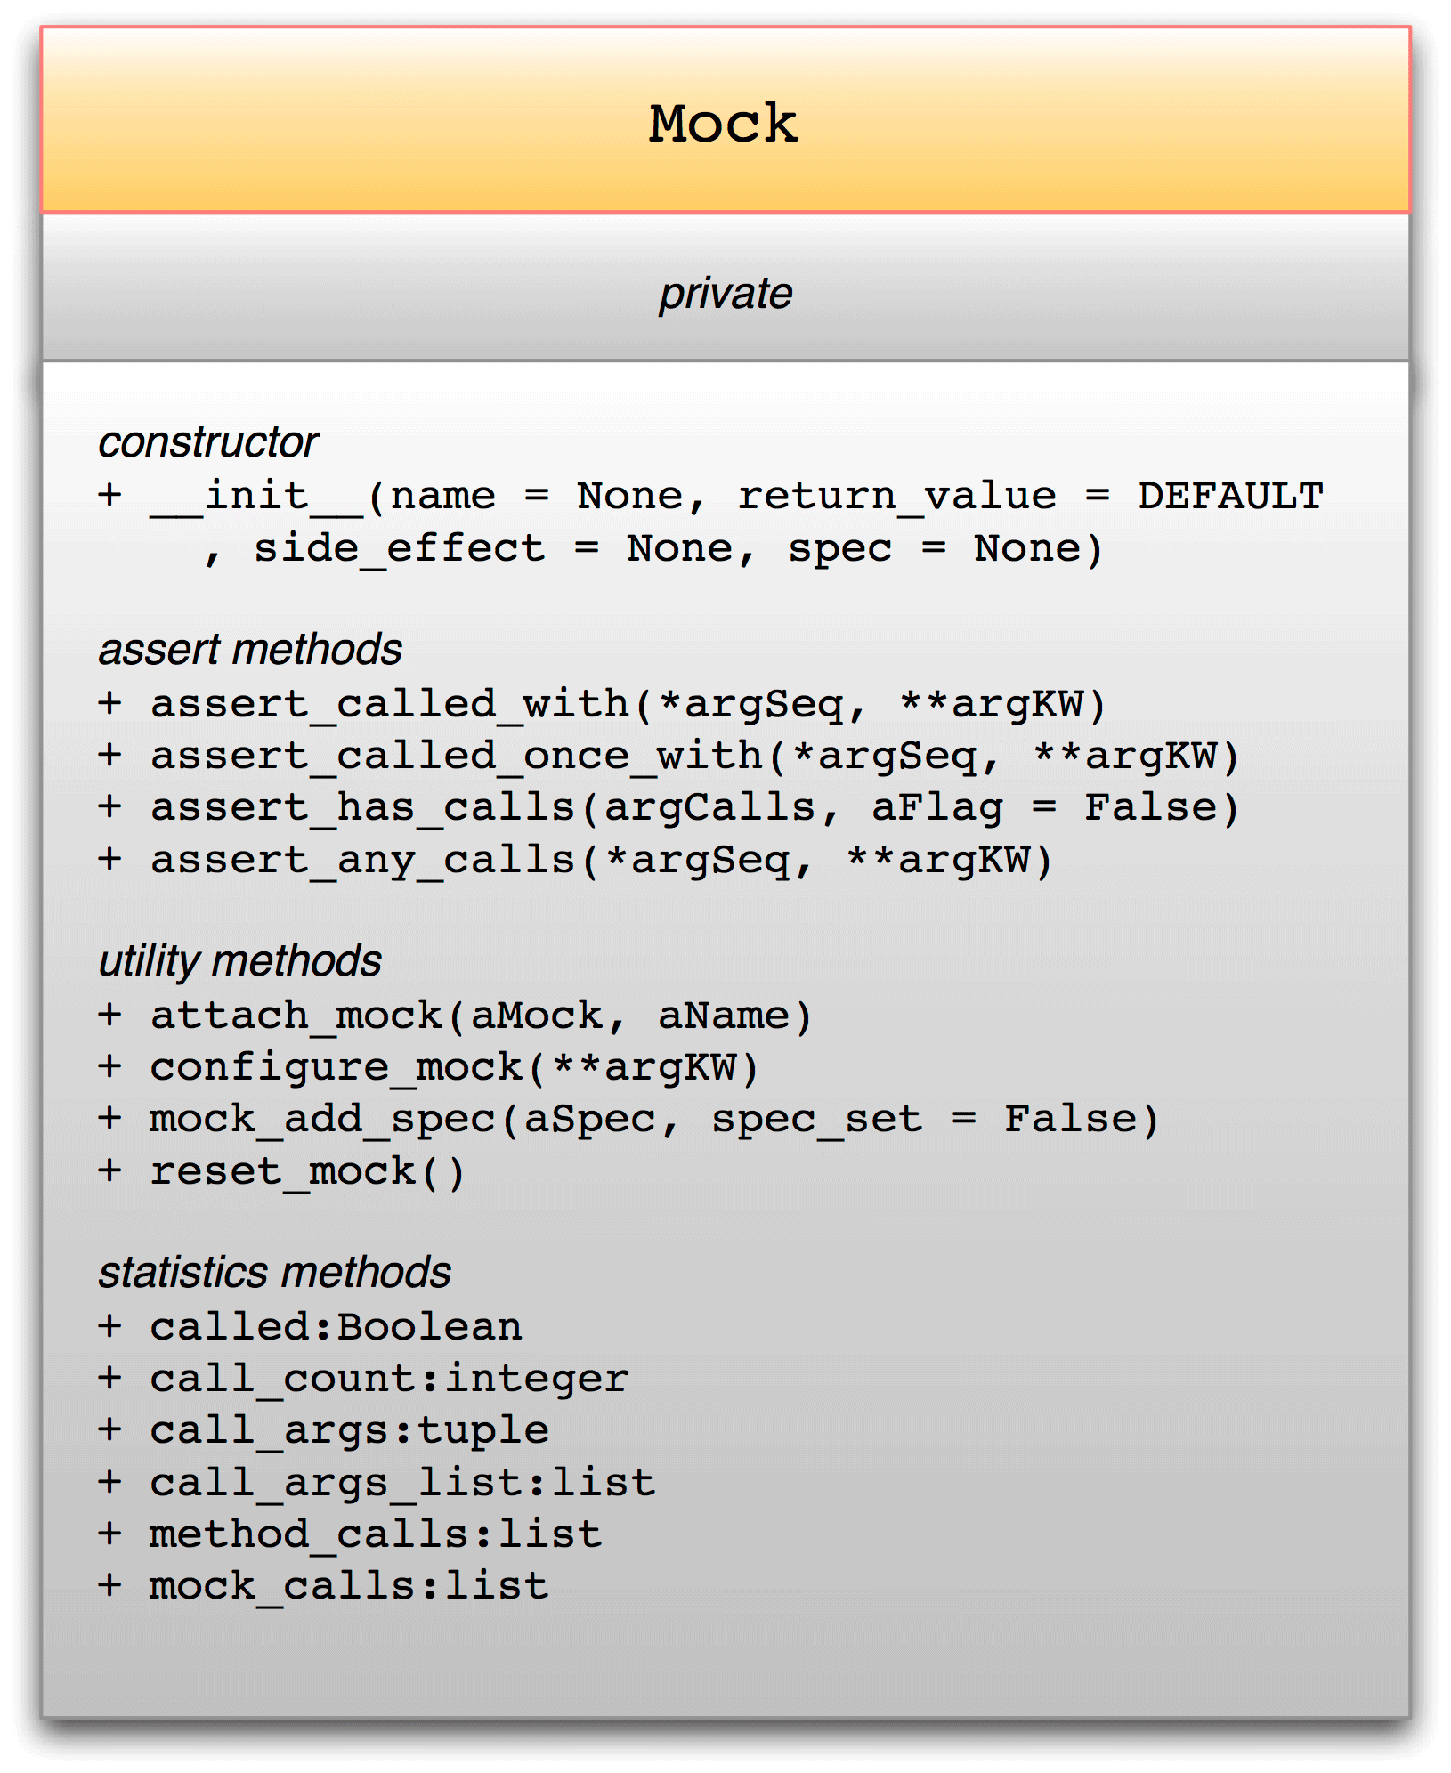Image resolution: width=1451 pixels, height=1773 pixels.
Task: Select the utility methods heading
Action: coord(240,961)
